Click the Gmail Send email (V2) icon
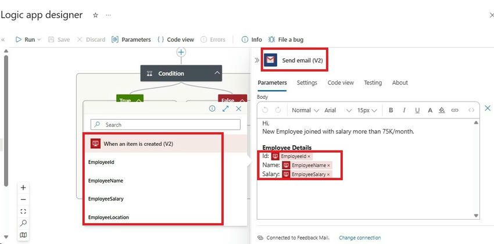494x244 pixels. [270, 60]
